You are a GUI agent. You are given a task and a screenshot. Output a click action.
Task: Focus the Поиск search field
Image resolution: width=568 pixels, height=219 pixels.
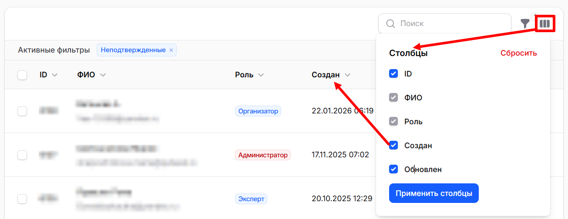445,23
